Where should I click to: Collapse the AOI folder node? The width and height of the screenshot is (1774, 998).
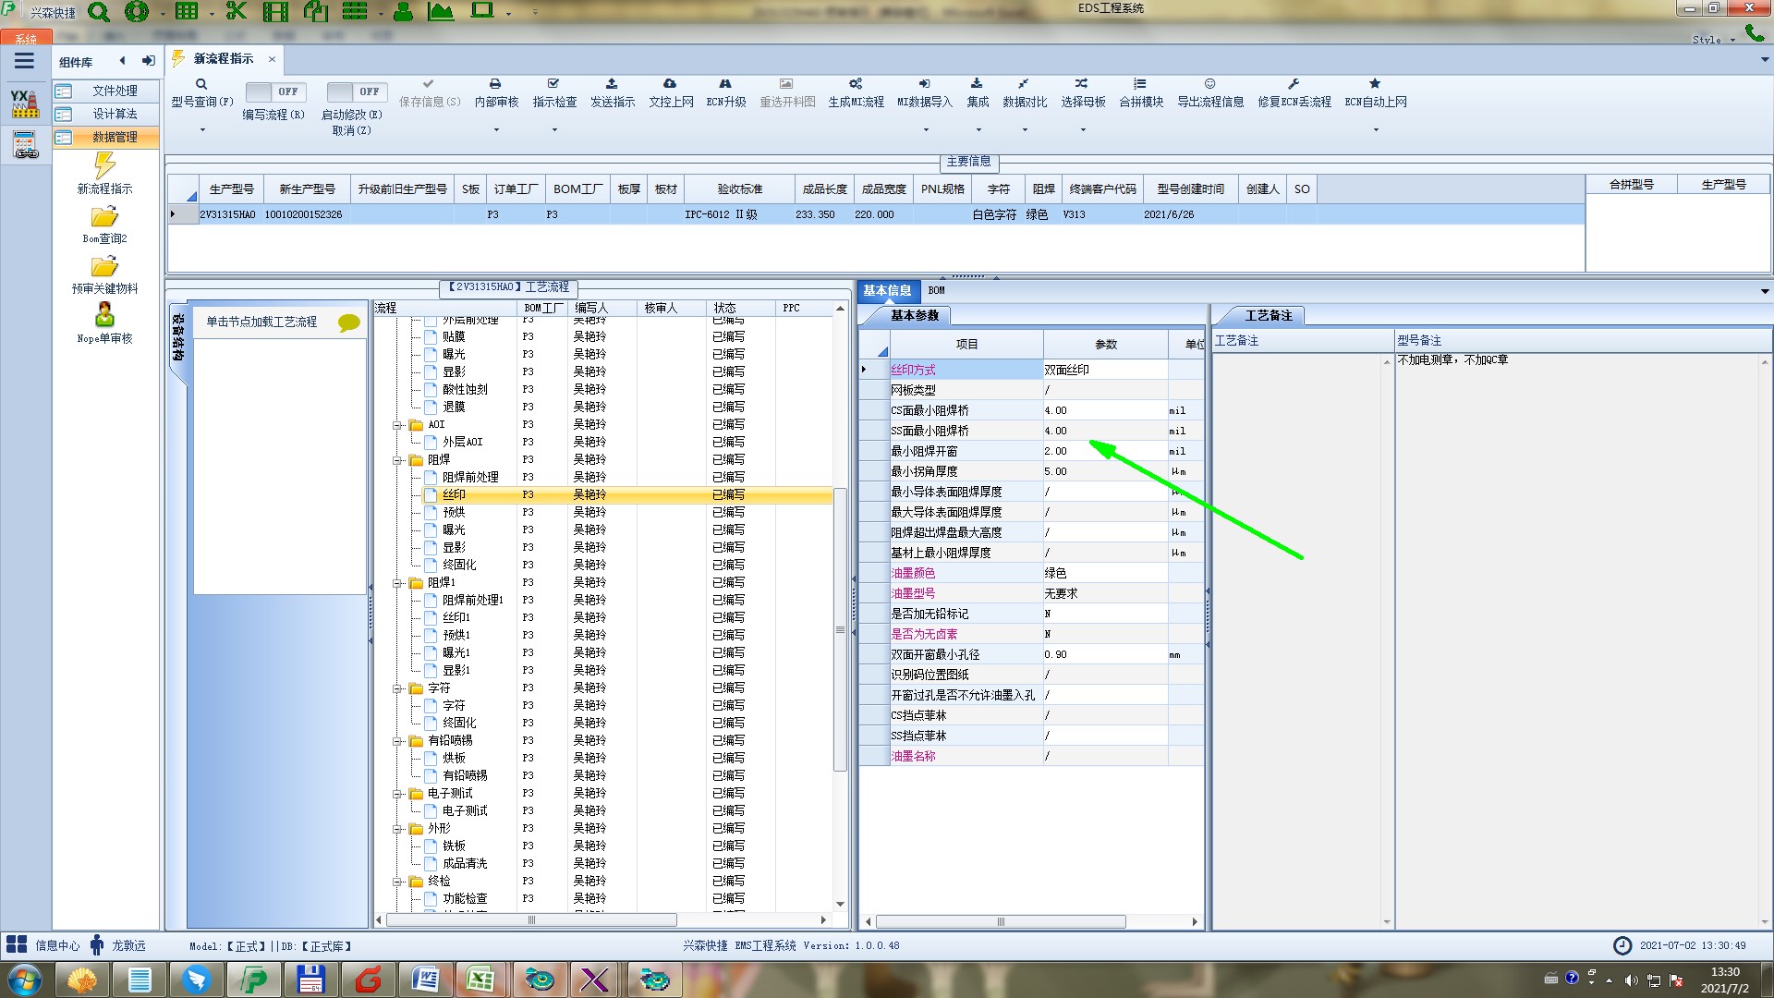[x=397, y=425]
